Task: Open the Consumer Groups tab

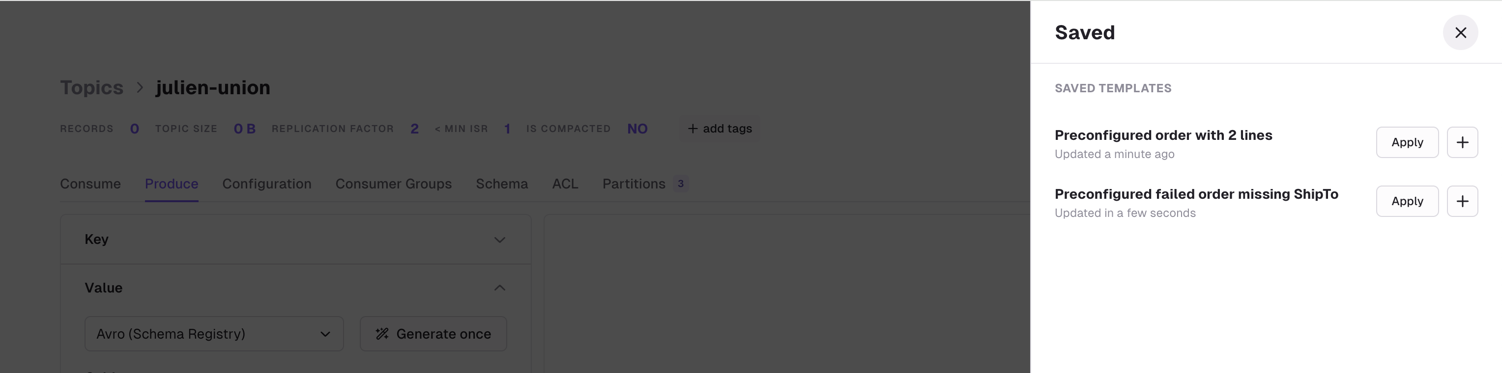Action: coord(394,184)
